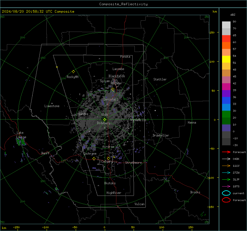Screen dimensions: 247x231
Task: Click the Ponoka label
Action: [x=125, y=57]
